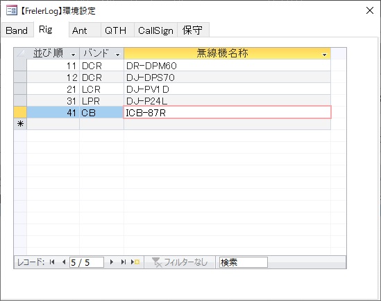Screen dimensions: 381x301
Task: Click the ICB-87R rig name cell
Action: 227,113
